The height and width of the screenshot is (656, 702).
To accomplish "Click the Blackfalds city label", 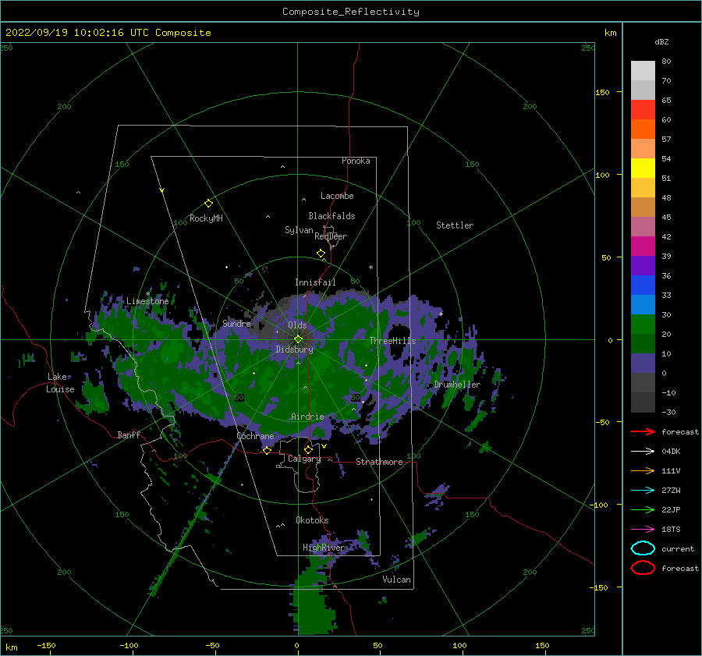I will pyautogui.click(x=331, y=216).
